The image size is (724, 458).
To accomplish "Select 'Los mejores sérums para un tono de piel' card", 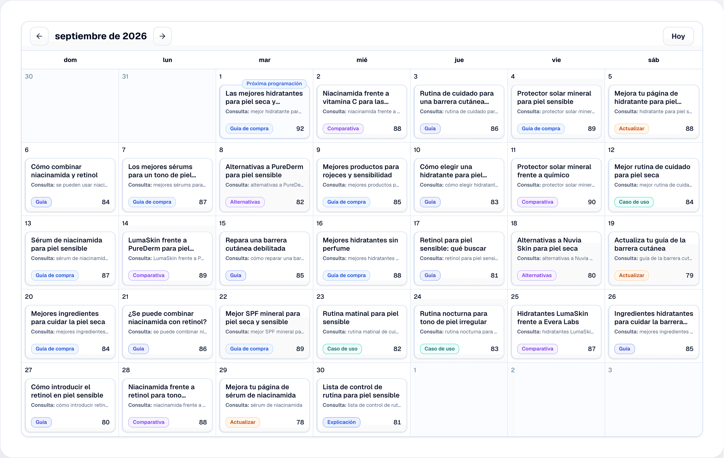I will click(x=167, y=185).
